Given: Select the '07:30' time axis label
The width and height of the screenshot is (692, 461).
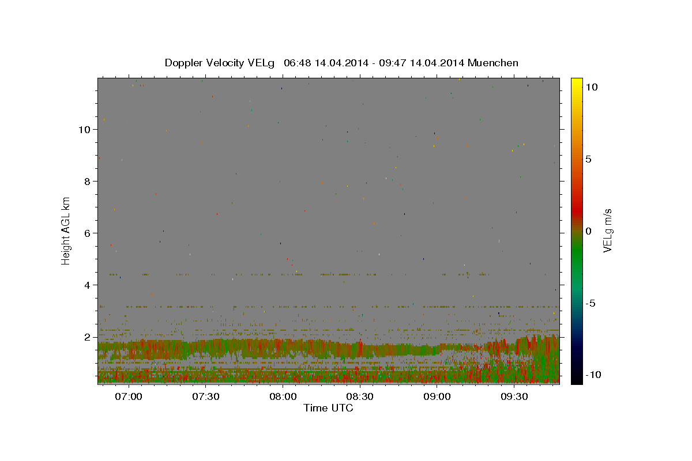Looking at the screenshot, I should point(206,396).
